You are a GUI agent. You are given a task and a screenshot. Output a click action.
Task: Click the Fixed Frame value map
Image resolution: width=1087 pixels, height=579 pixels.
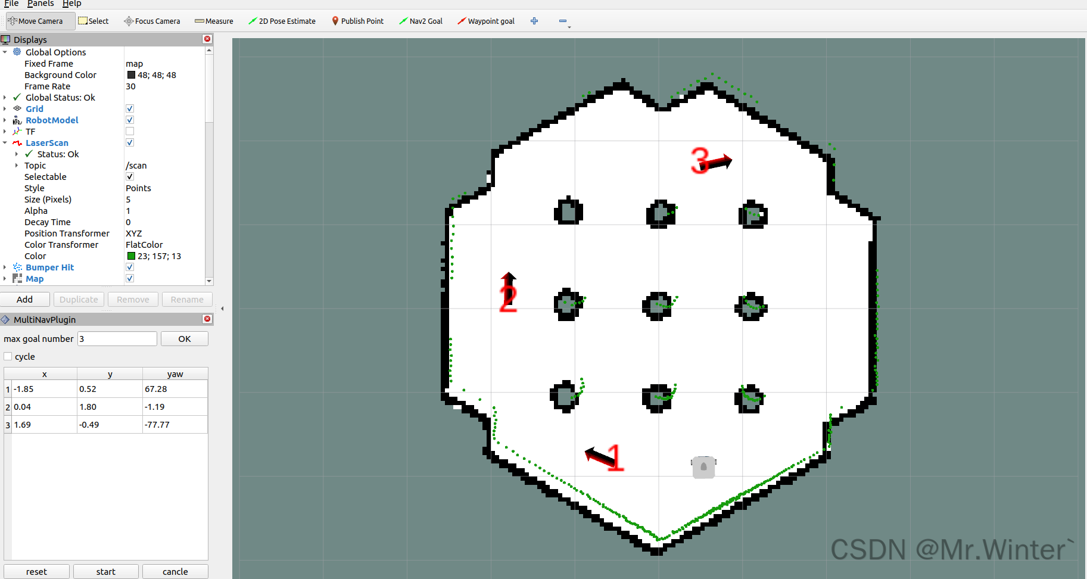135,63
